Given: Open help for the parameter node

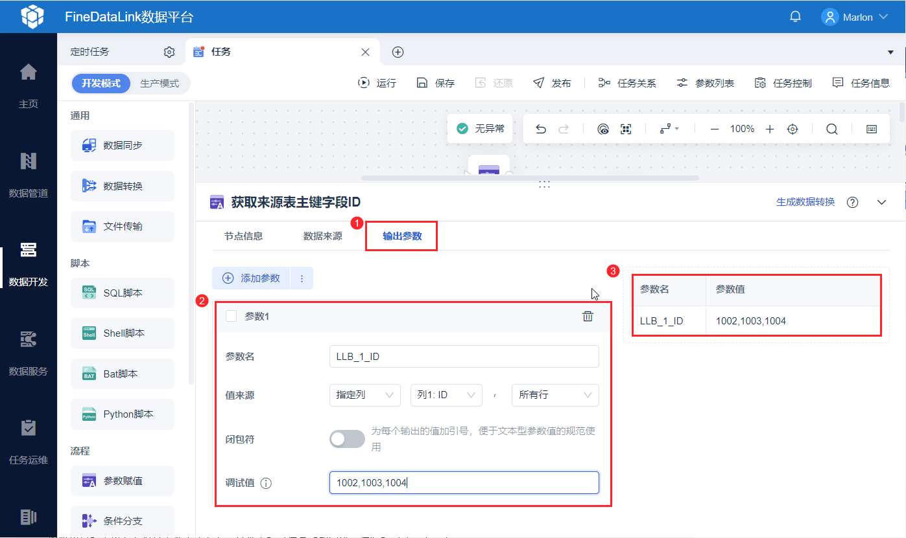Looking at the screenshot, I should (x=853, y=202).
